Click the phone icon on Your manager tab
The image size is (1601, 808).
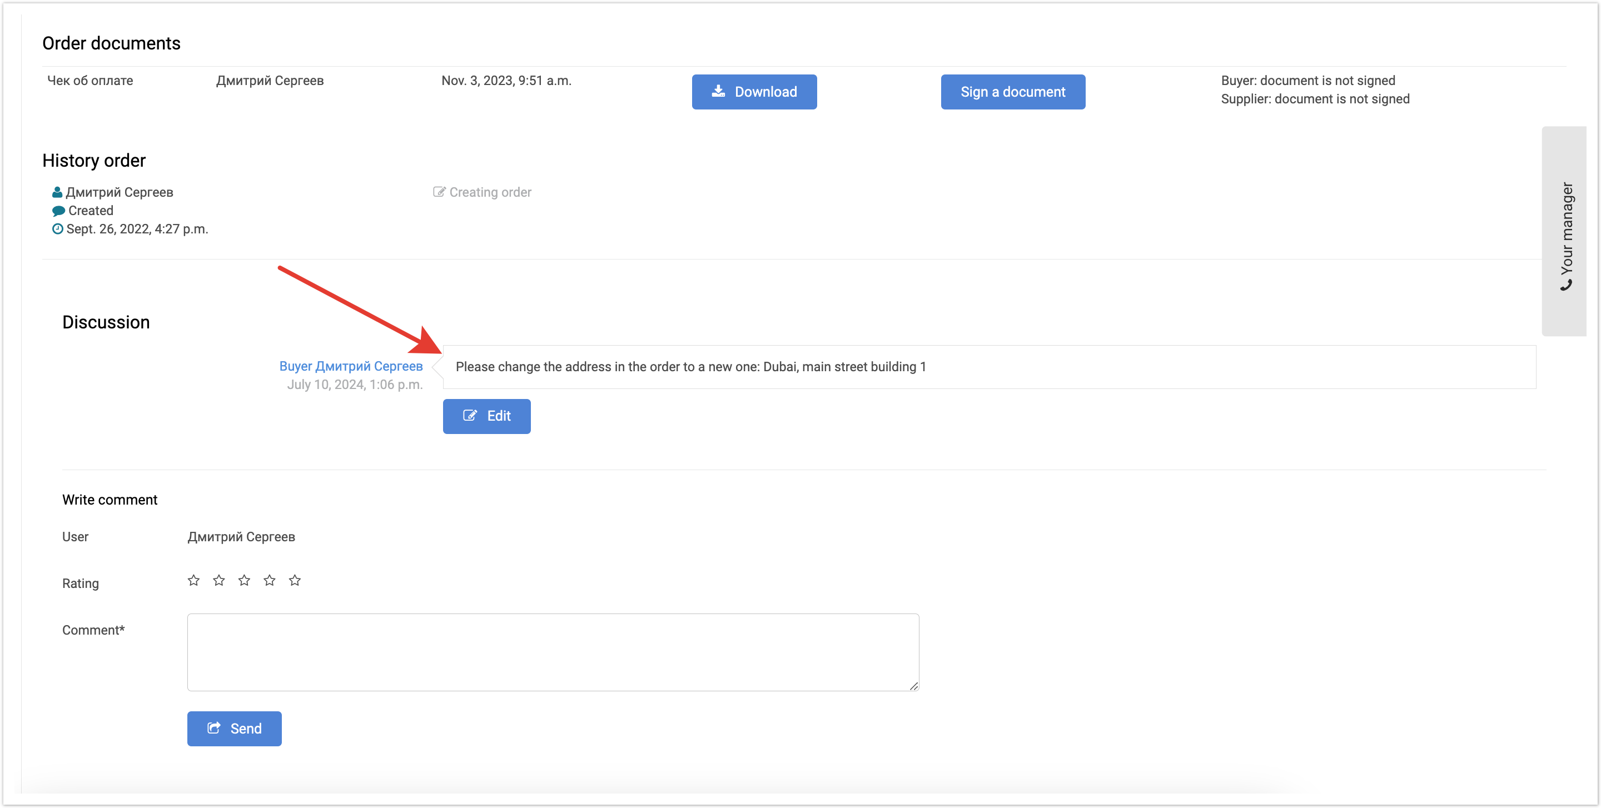(1566, 285)
